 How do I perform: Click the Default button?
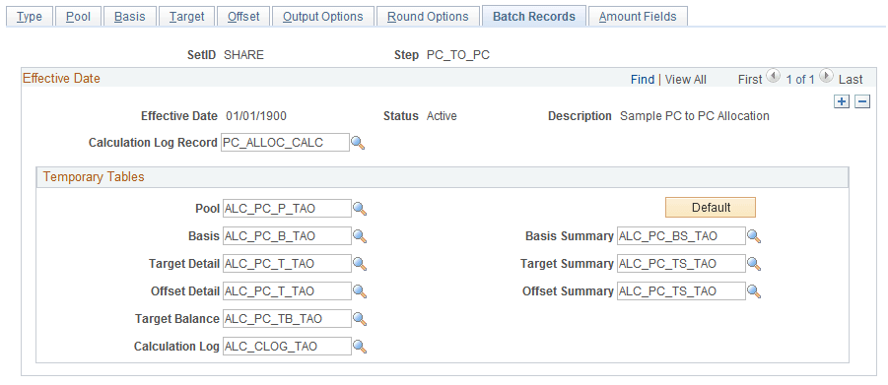coord(711,207)
